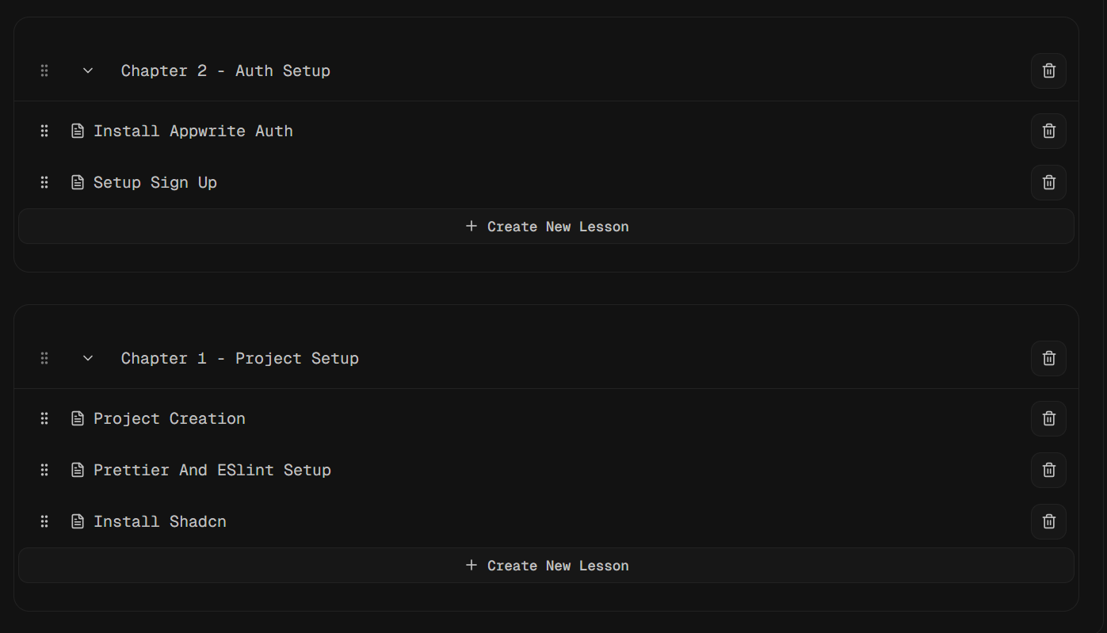Open the Prettier And ESlint Setup lesson
Screen dimensions: 1107x633
point(212,470)
